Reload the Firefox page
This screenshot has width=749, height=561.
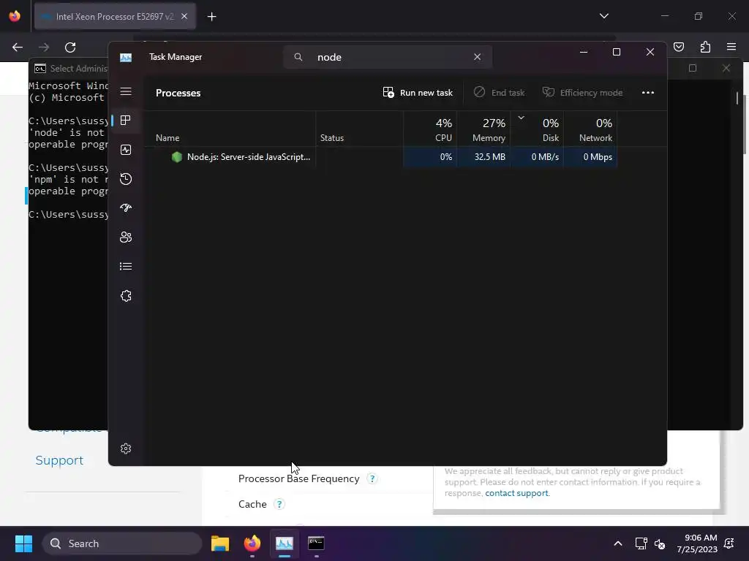70,47
